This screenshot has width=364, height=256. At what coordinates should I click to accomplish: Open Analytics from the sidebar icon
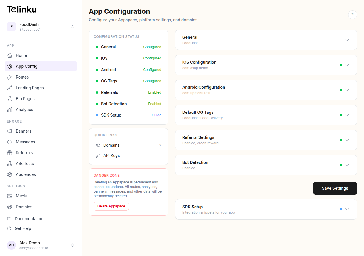click(10, 109)
